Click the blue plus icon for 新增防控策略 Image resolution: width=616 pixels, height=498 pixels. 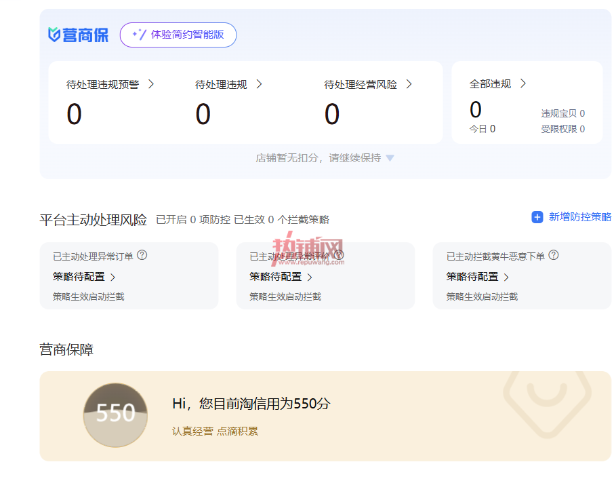pos(537,217)
